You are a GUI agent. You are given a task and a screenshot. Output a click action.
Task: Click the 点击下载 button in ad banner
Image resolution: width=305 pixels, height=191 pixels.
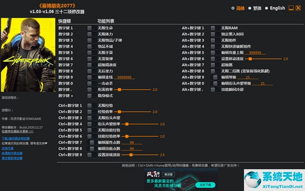click(205, 185)
